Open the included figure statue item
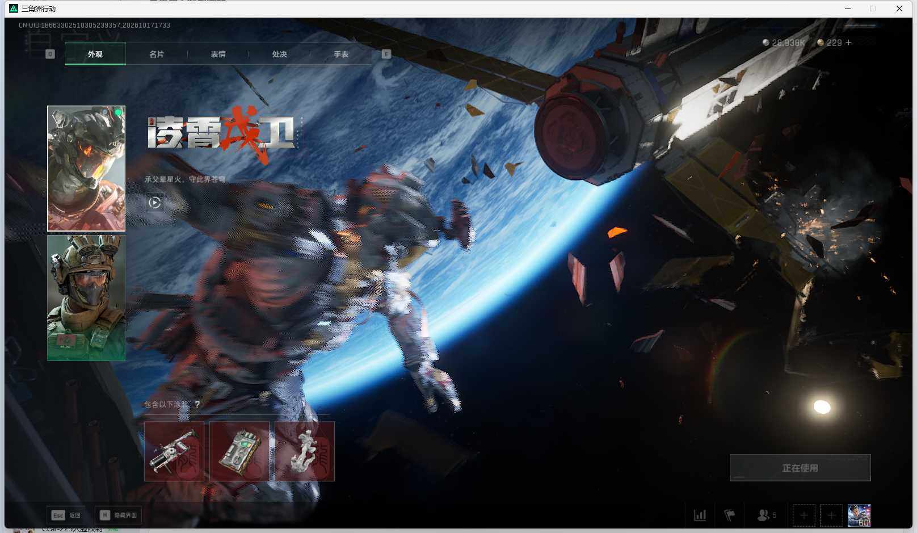The image size is (917, 533). 305,451
